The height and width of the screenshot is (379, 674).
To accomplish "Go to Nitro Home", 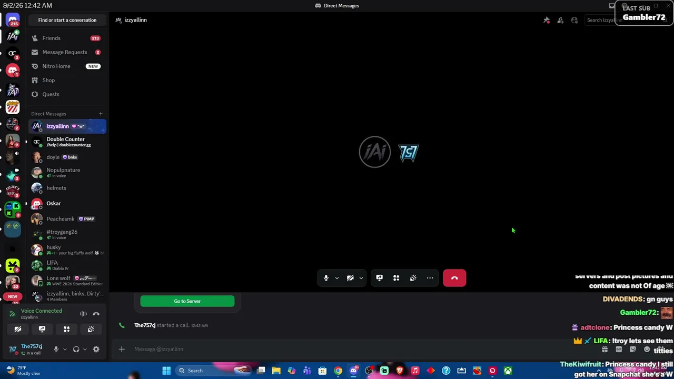I will (67, 66).
